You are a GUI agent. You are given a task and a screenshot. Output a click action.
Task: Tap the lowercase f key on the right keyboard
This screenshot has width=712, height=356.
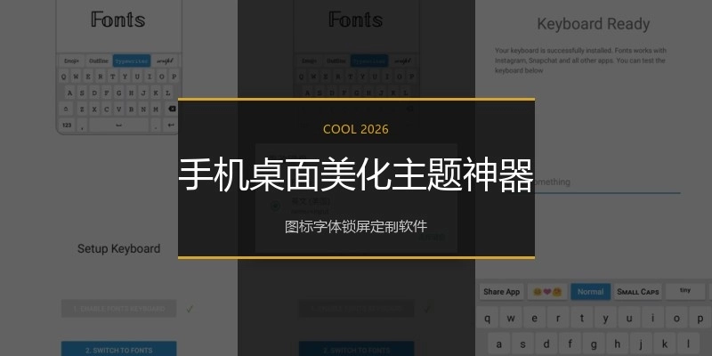point(570,344)
